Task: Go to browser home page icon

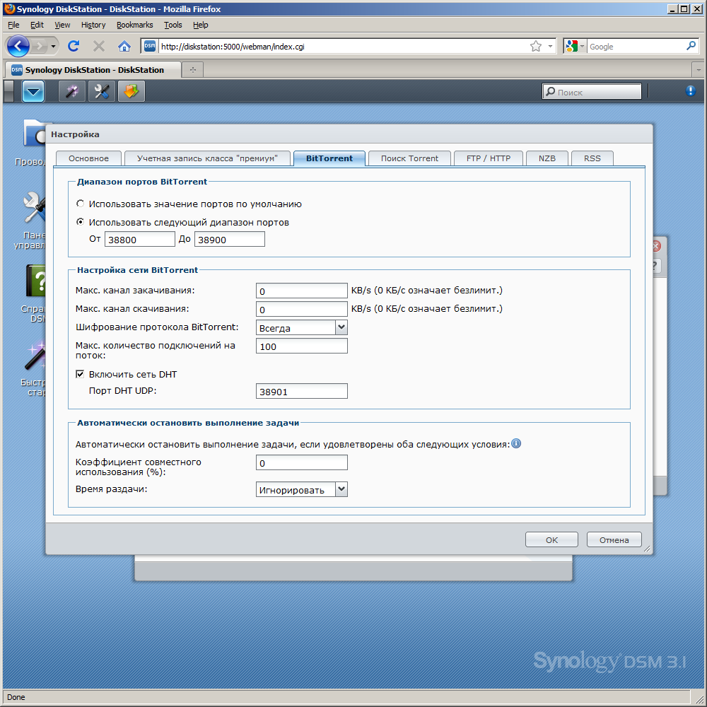Action: click(124, 46)
